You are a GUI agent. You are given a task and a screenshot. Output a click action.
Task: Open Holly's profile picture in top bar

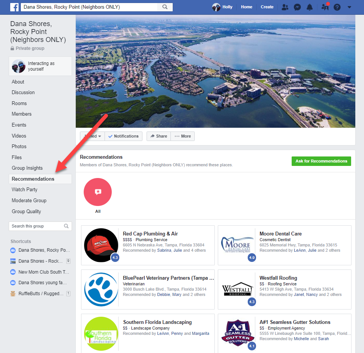click(216, 7)
